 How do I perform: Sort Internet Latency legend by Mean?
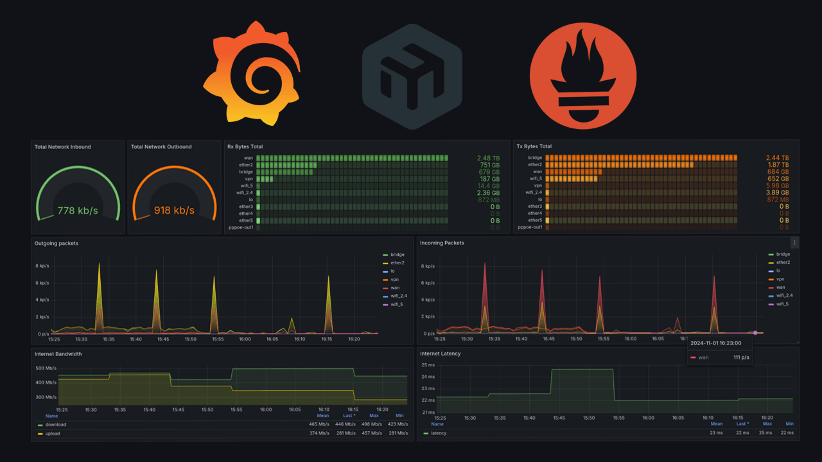(x=716, y=424)
